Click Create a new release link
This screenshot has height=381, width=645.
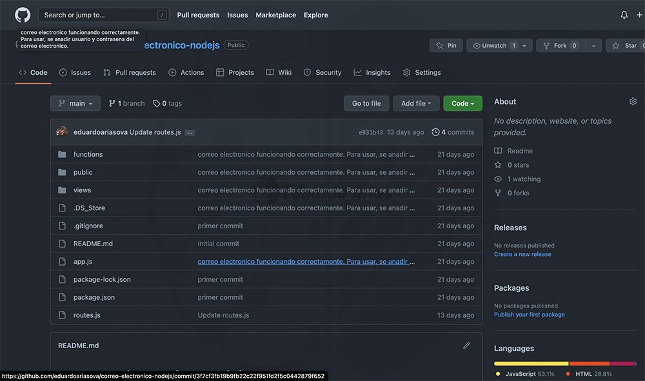click(522, 254)
